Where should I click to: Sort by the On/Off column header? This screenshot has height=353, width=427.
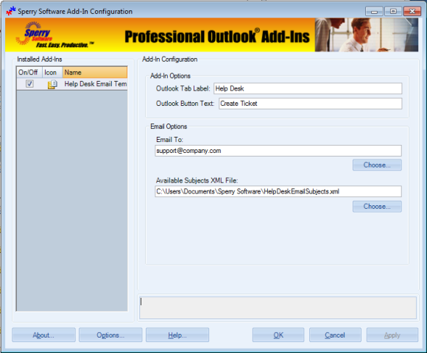29,72
